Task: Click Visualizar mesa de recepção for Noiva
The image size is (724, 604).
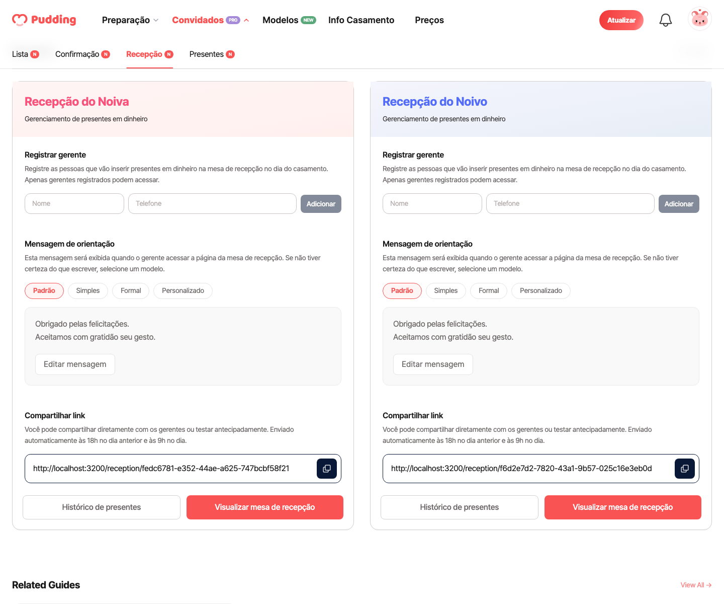Action: 265,507
